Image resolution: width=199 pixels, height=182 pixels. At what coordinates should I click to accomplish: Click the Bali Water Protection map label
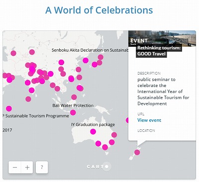(73, 105)
